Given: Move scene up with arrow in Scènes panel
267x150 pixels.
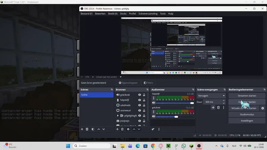Looking at the screenshot, I should [x=98, y=129].
